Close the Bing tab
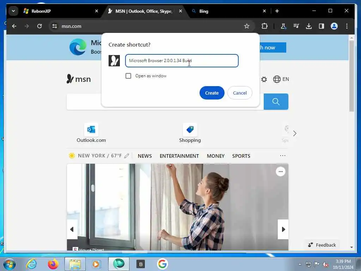 tap(264, 11)
